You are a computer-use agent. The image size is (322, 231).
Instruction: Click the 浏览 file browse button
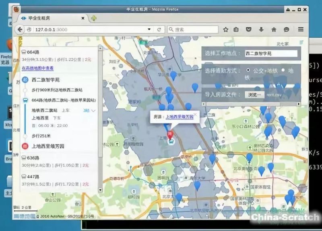point(254,95)
